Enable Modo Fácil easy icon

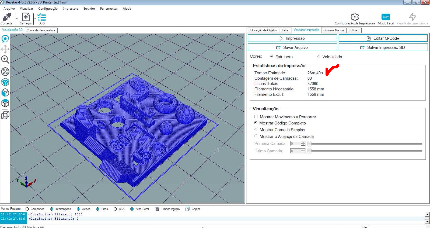(386, 17)
